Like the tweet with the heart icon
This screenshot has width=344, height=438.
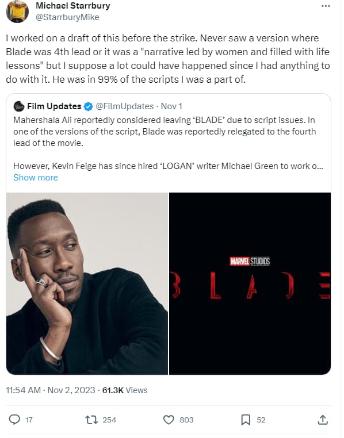169,420
